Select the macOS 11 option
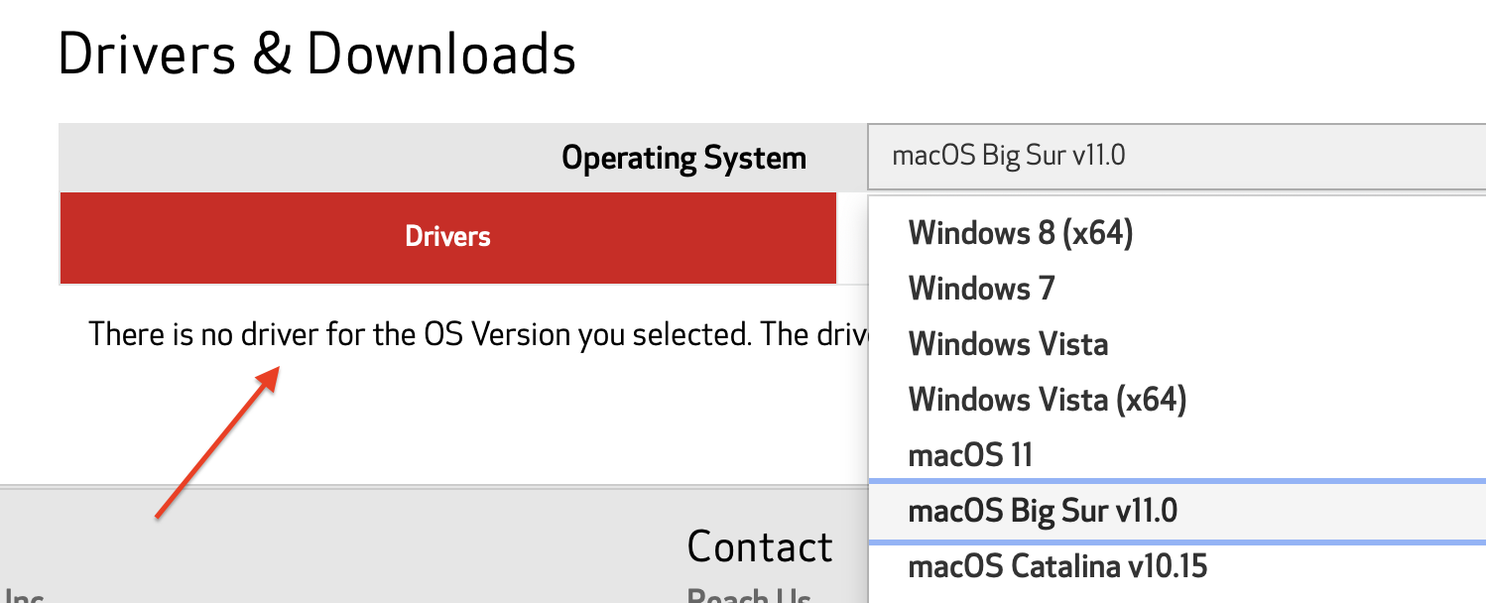The image size is (1486, 603). coord(969,455)
